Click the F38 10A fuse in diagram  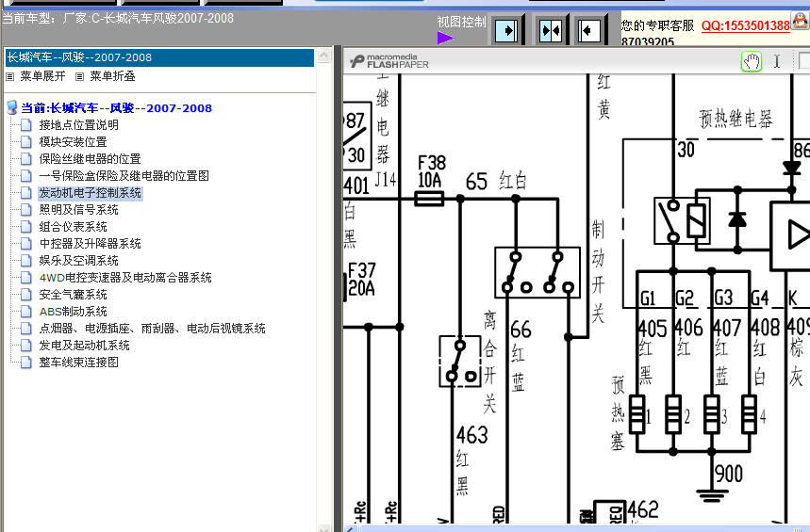429,199
